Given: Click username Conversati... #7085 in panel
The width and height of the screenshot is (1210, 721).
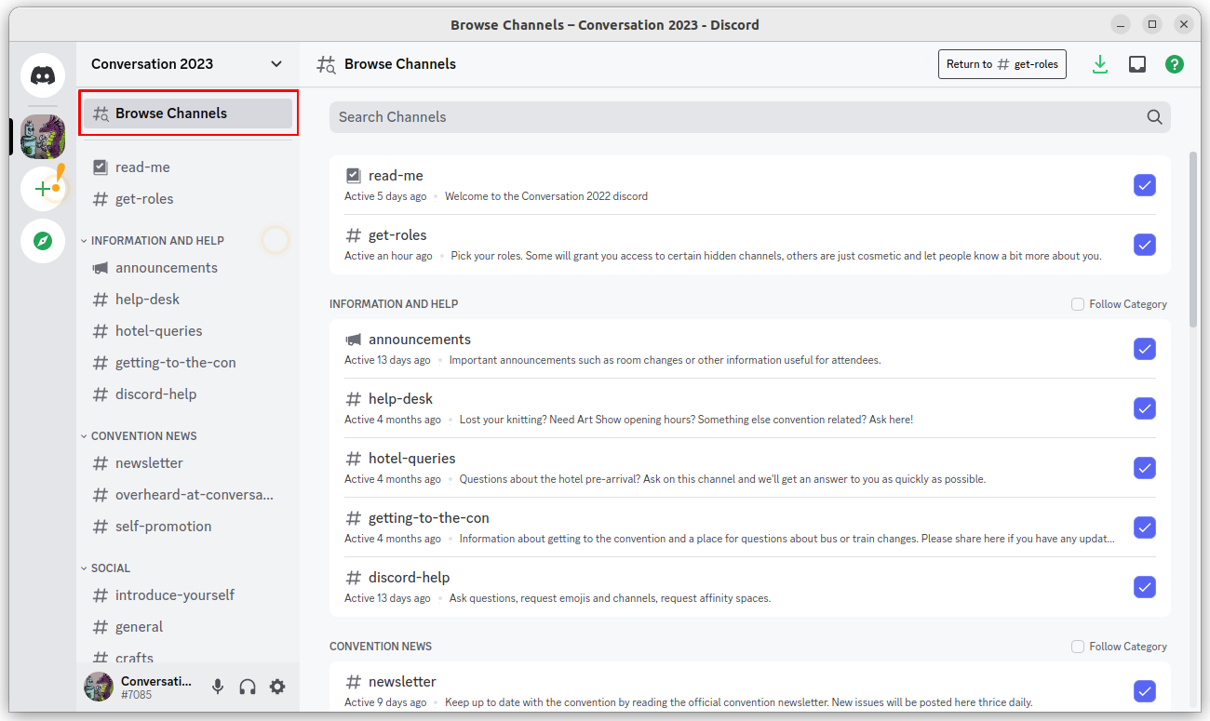Looking at the screenshot, I should click(156, 688).
